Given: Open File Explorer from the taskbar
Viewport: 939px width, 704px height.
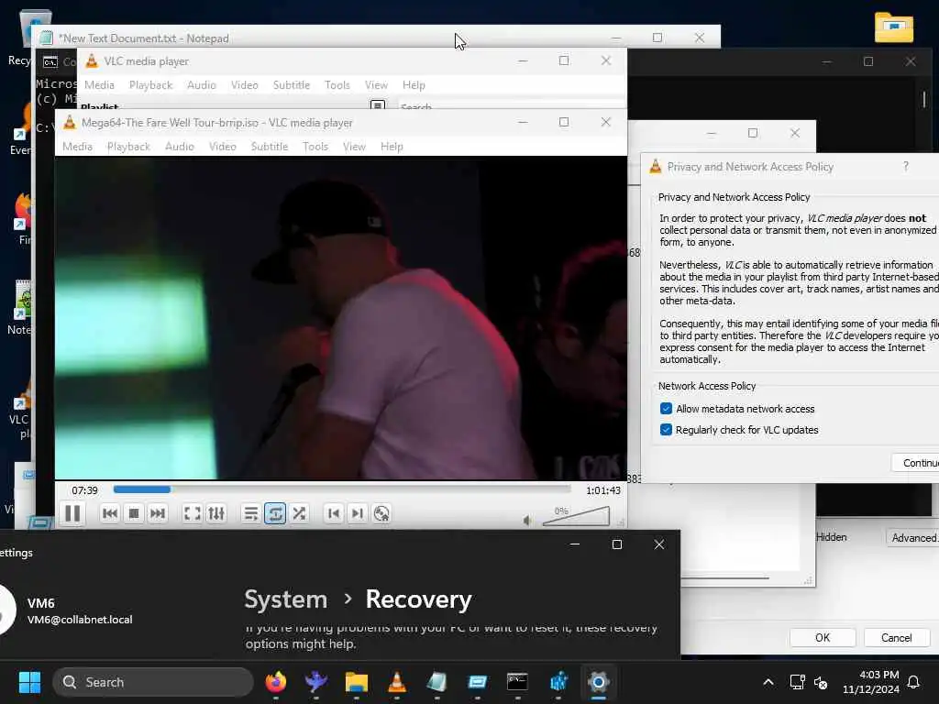Looking at the screenshot, I should click(x=357, y=682).
